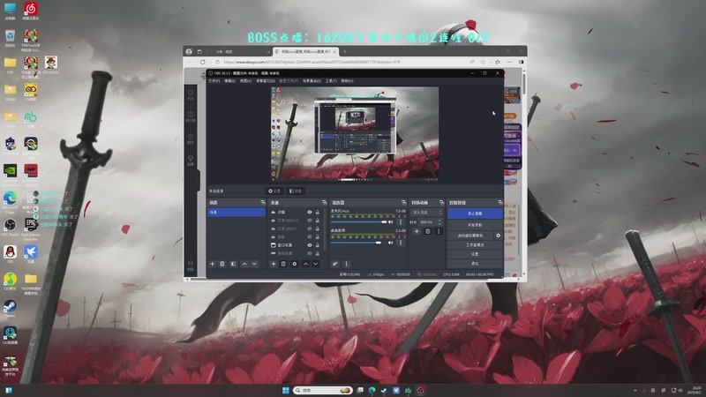
Task: Open transition three-dot properties menu
Action: [x=439, y=231]
